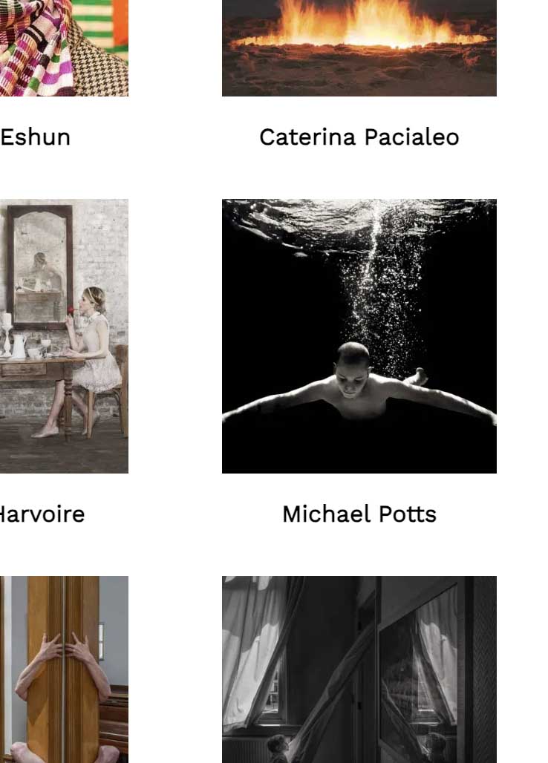The height and width of the screenshot is (763, 548).
Task: Click the Michael Potts name link
Action: (359, 514)
